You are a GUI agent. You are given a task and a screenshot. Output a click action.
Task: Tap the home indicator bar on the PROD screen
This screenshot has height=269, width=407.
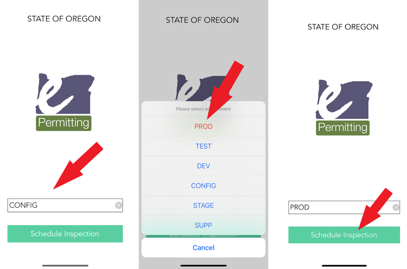pyautogui.click(x=344, y=266)
